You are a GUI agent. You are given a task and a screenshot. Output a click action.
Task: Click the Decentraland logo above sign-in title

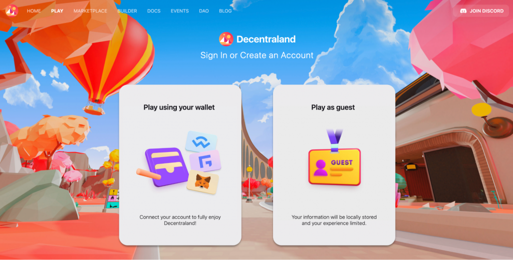tap(226, 39)
